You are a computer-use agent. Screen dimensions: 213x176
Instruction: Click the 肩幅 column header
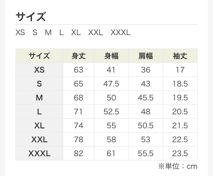(x=146, y=56)
